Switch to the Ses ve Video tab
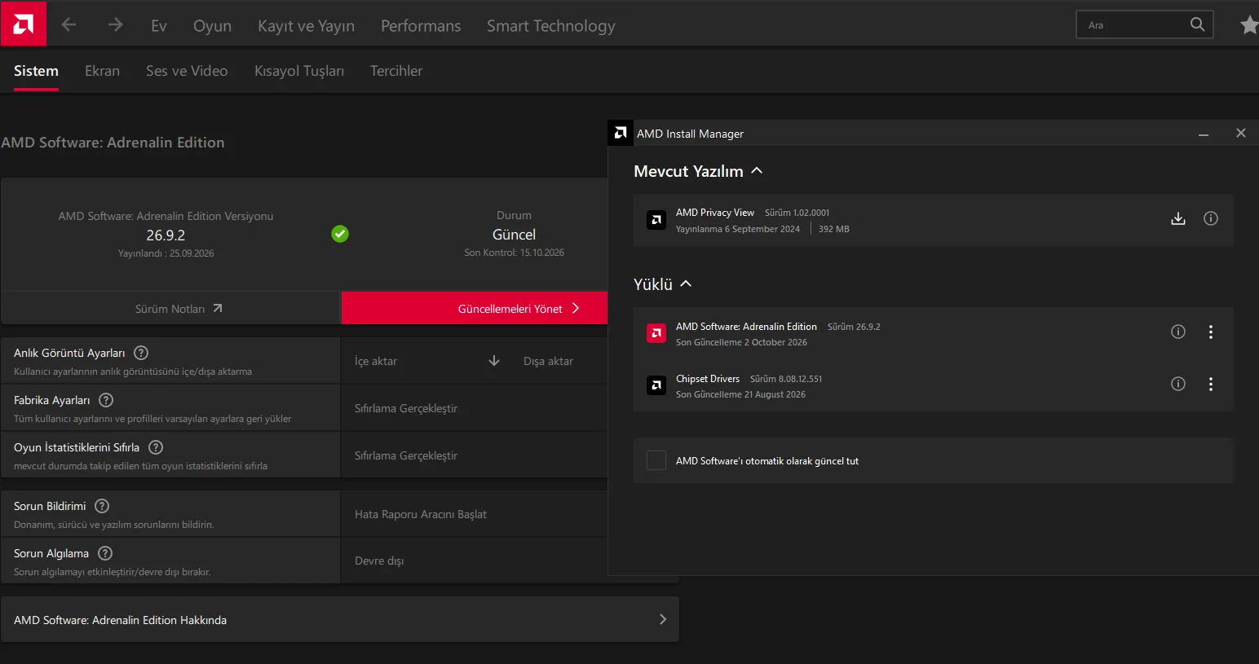Viewport: 1259px width, 664px height. [x=187, y=71]
